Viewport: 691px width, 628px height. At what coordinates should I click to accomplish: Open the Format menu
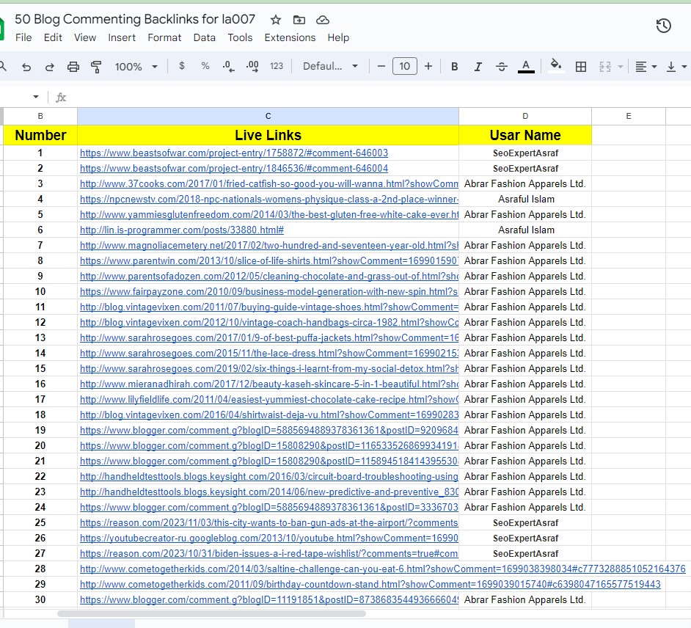coord(164,37)
